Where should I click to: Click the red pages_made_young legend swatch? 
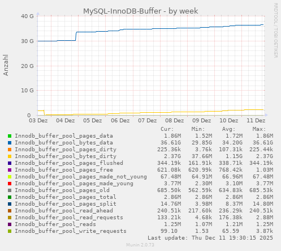coord(10,184)
